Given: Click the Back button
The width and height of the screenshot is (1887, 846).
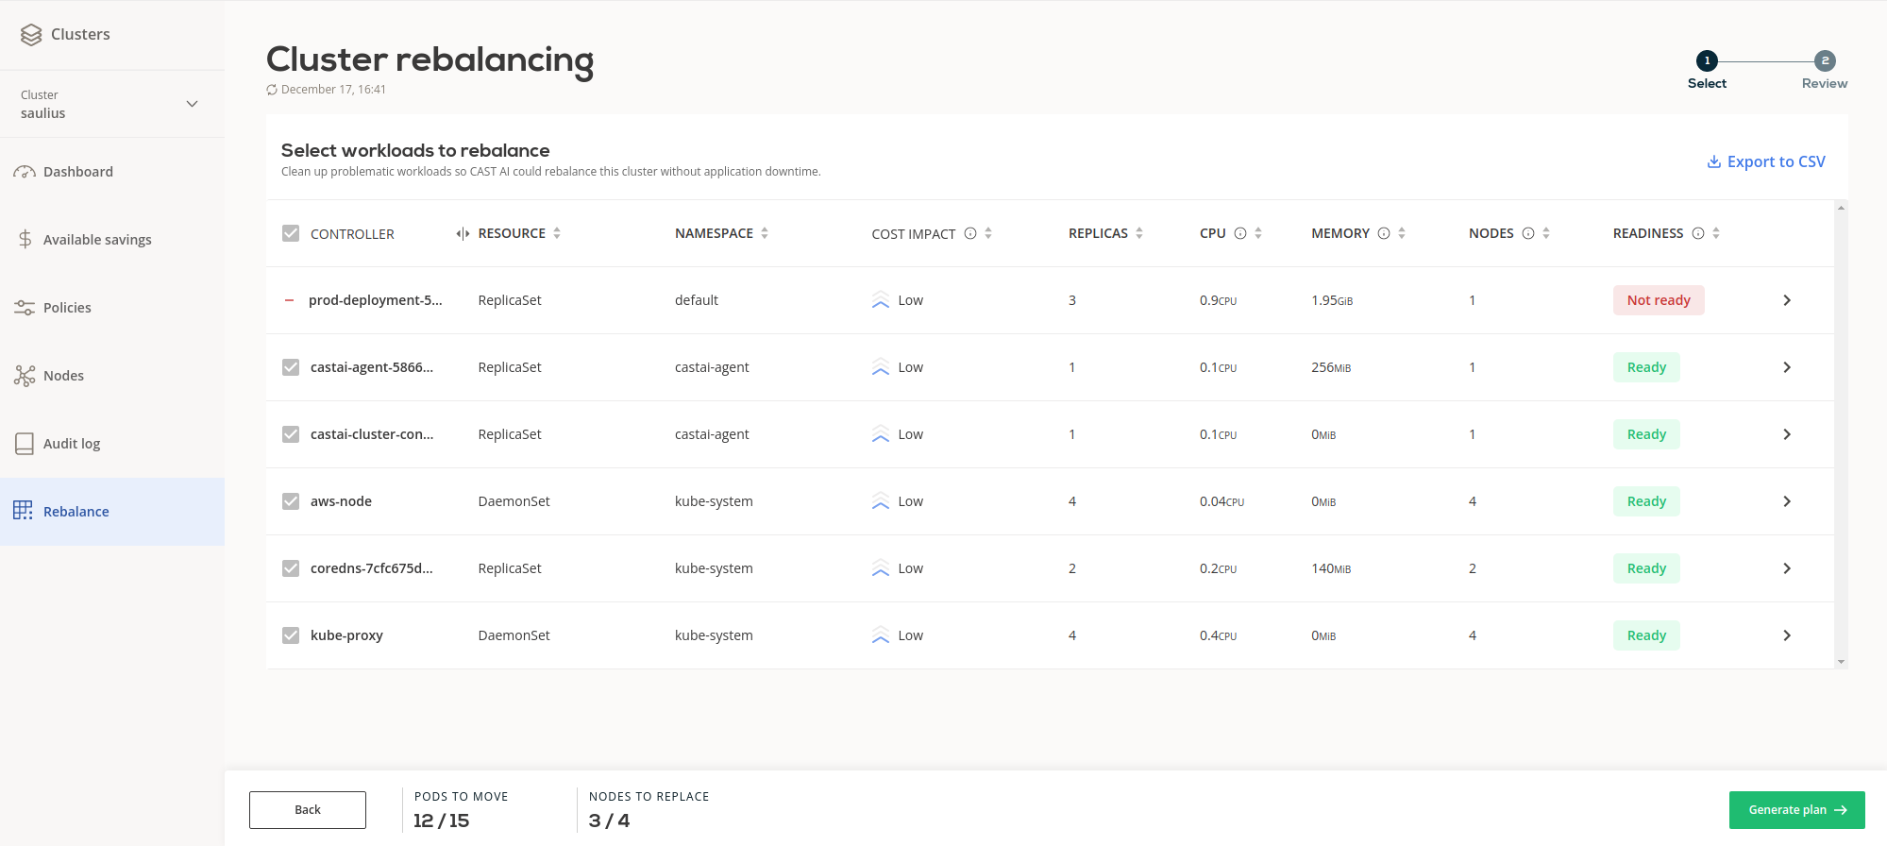Looking at the screenshot, I should tap(308, 810).
